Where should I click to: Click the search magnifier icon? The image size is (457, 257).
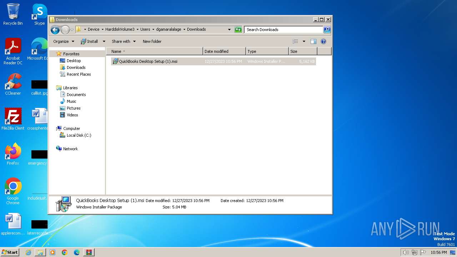coord(327,30)
